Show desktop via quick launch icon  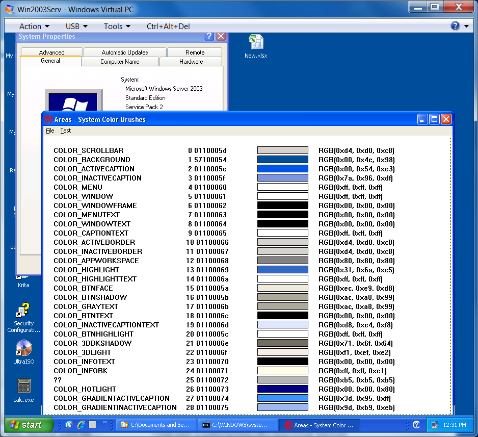coord(92,424)
